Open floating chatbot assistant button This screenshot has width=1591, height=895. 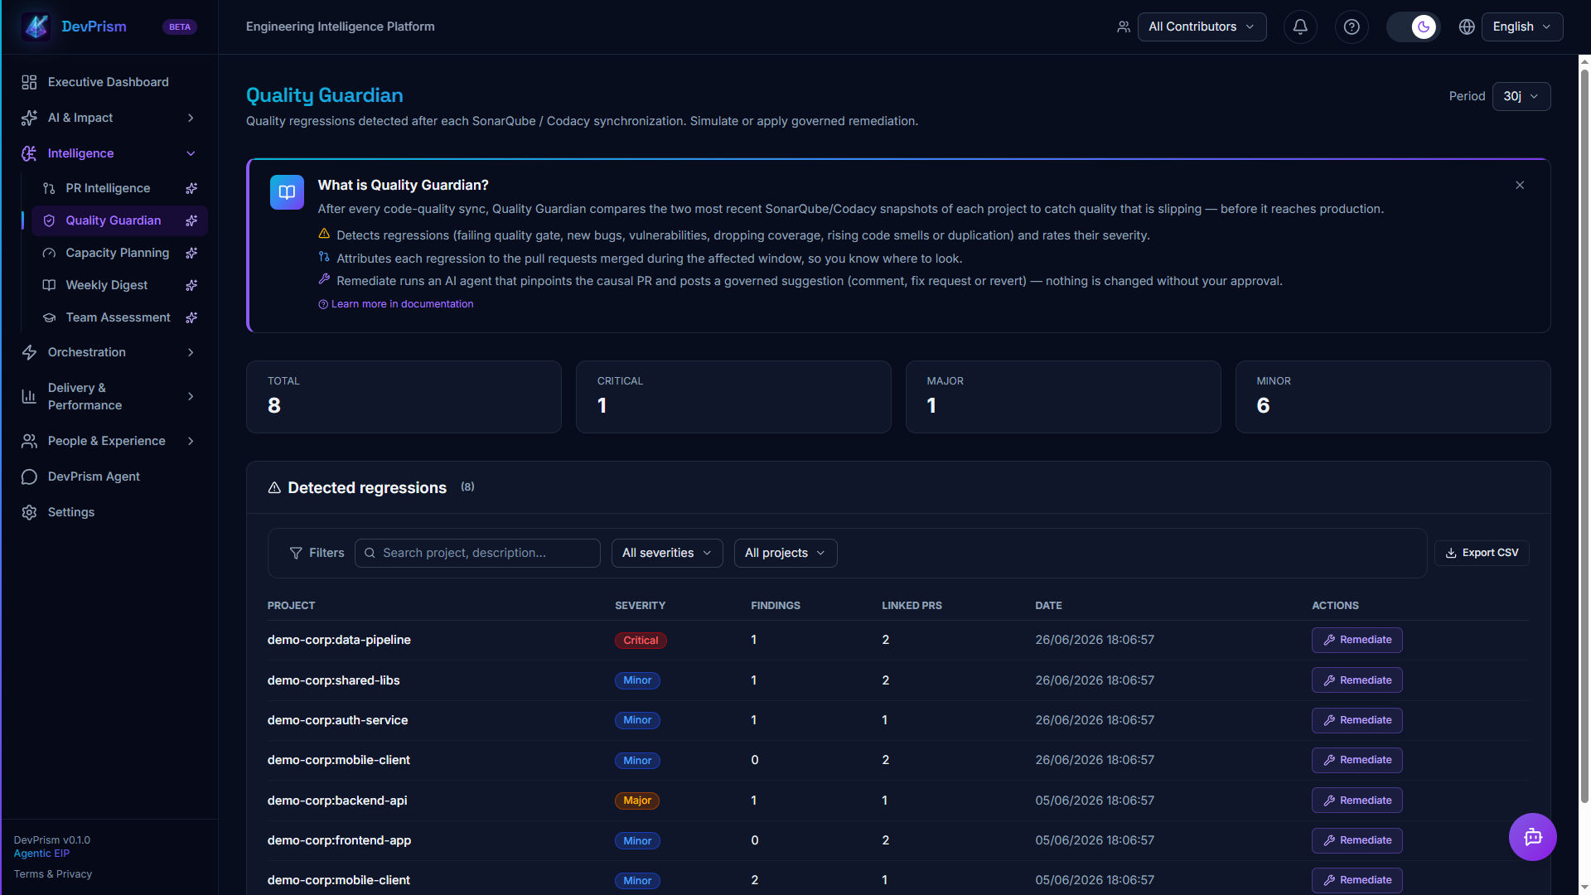1532,837
